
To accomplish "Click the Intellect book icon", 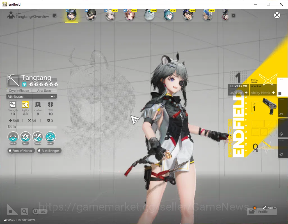I will coord(38,105).
